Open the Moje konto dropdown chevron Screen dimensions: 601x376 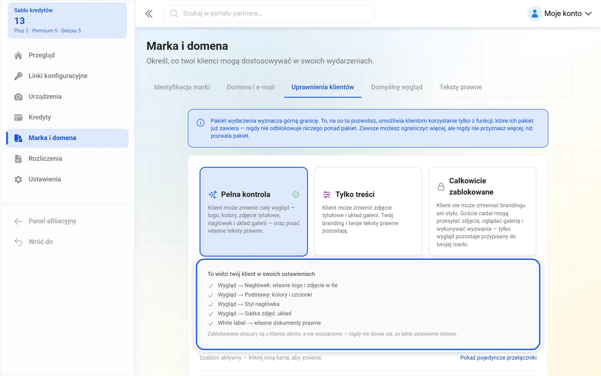click(x=588, y=14)
